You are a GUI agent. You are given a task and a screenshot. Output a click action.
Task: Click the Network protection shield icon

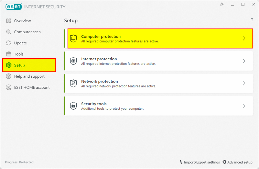(x=74, y=83)
